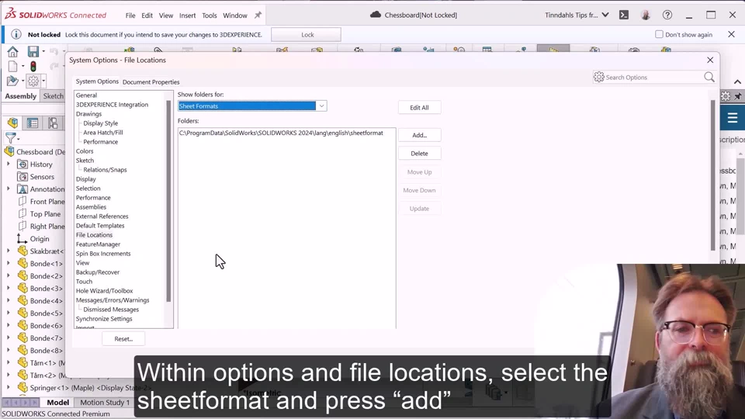Viewport: 745px width, 419px height.
Task: Select Colors in the options list
Action: pyautogui.click(x=85, y=151)
